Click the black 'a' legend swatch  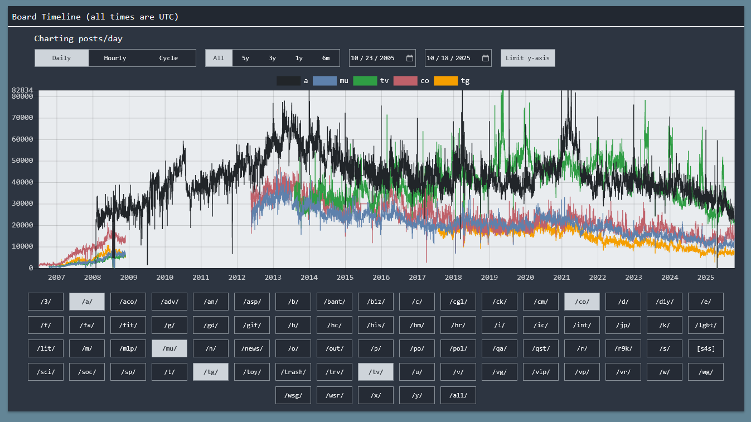click(x=288, y=81)
